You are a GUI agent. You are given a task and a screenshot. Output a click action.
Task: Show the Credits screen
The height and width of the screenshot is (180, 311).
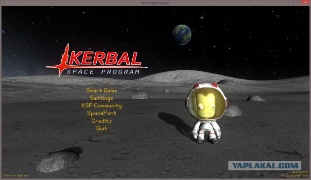point(102,120)
